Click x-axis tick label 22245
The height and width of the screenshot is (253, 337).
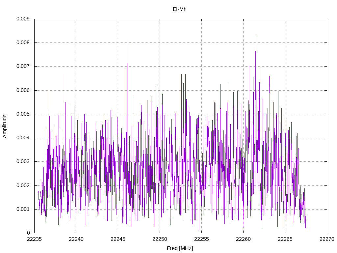coord(118,239)
